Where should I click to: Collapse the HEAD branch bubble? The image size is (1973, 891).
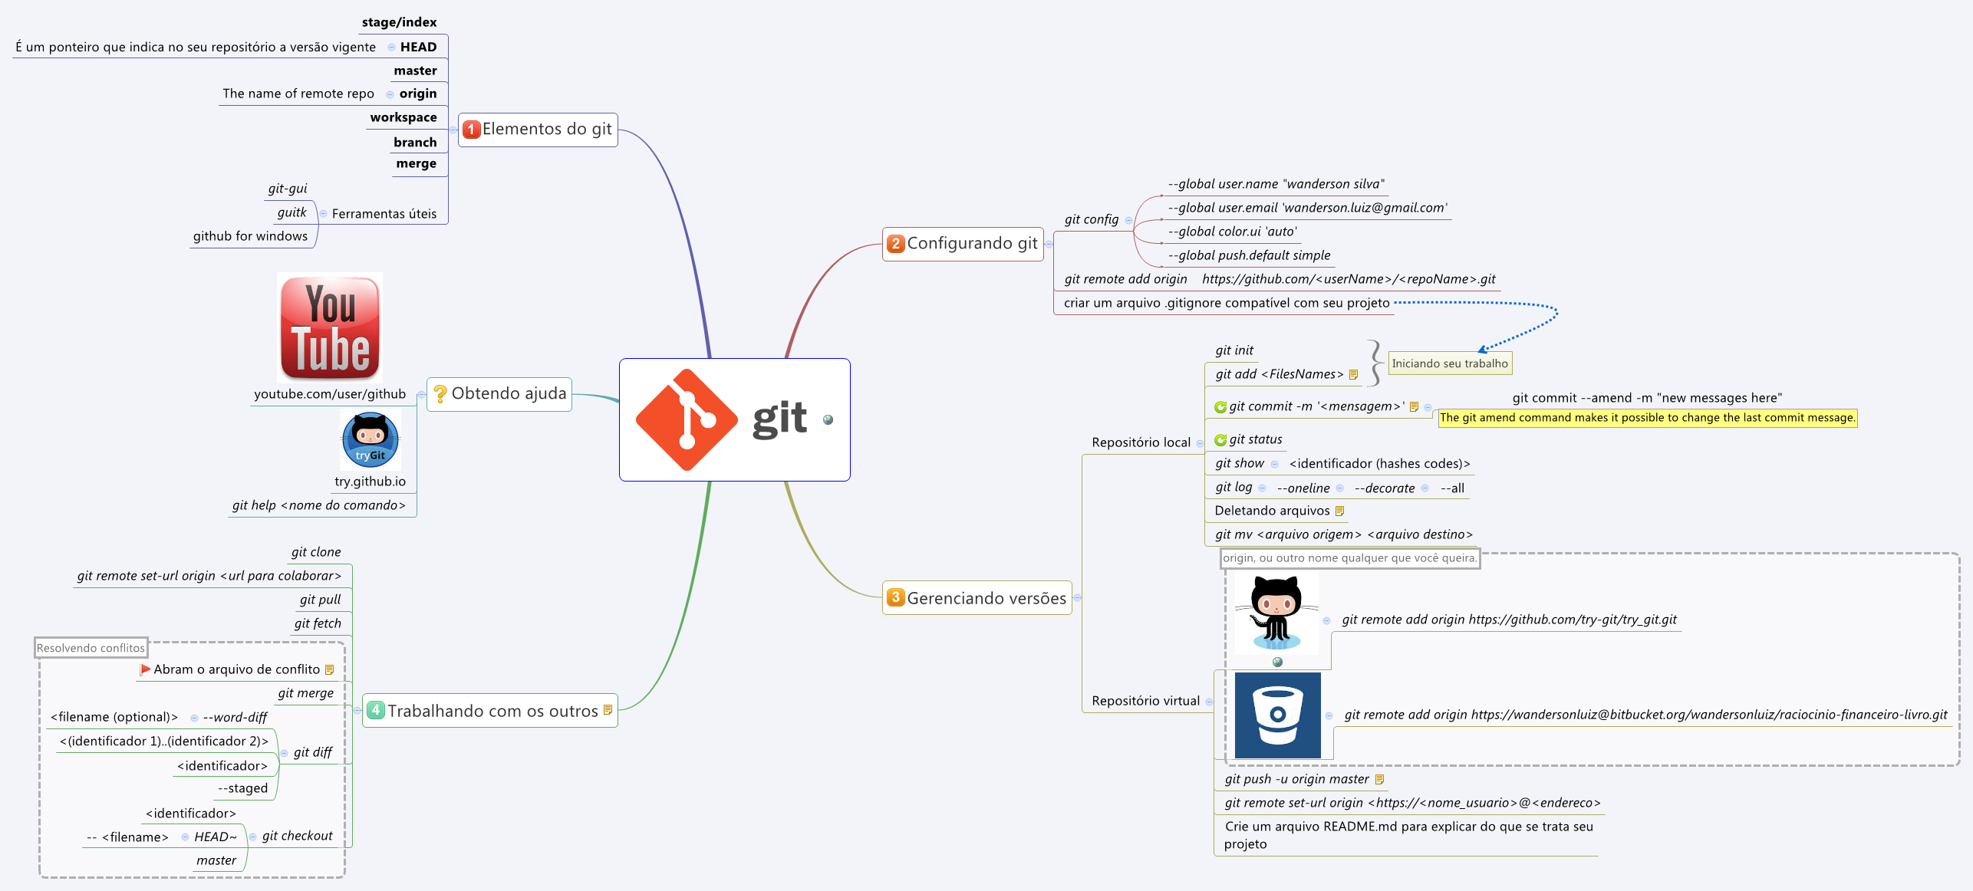tap(390, 46)
